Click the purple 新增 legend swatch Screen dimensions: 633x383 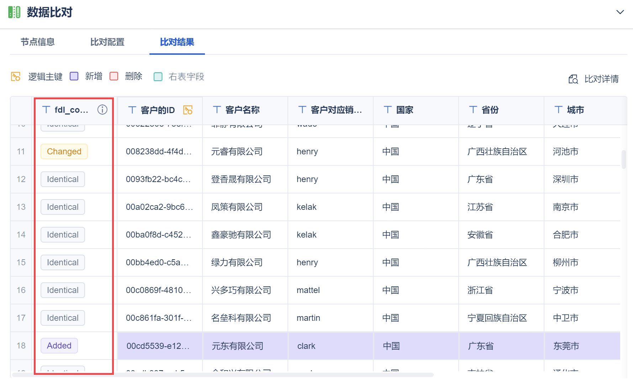click(x=74, y=76)
